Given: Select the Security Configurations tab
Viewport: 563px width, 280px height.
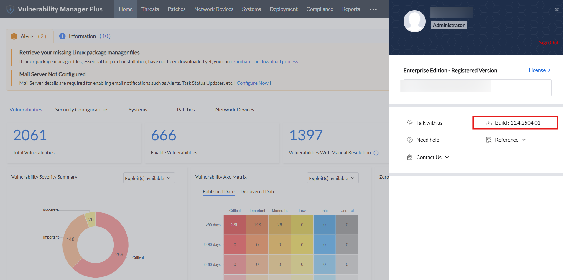Looking at the screenshot, I should tap(82, 110).
